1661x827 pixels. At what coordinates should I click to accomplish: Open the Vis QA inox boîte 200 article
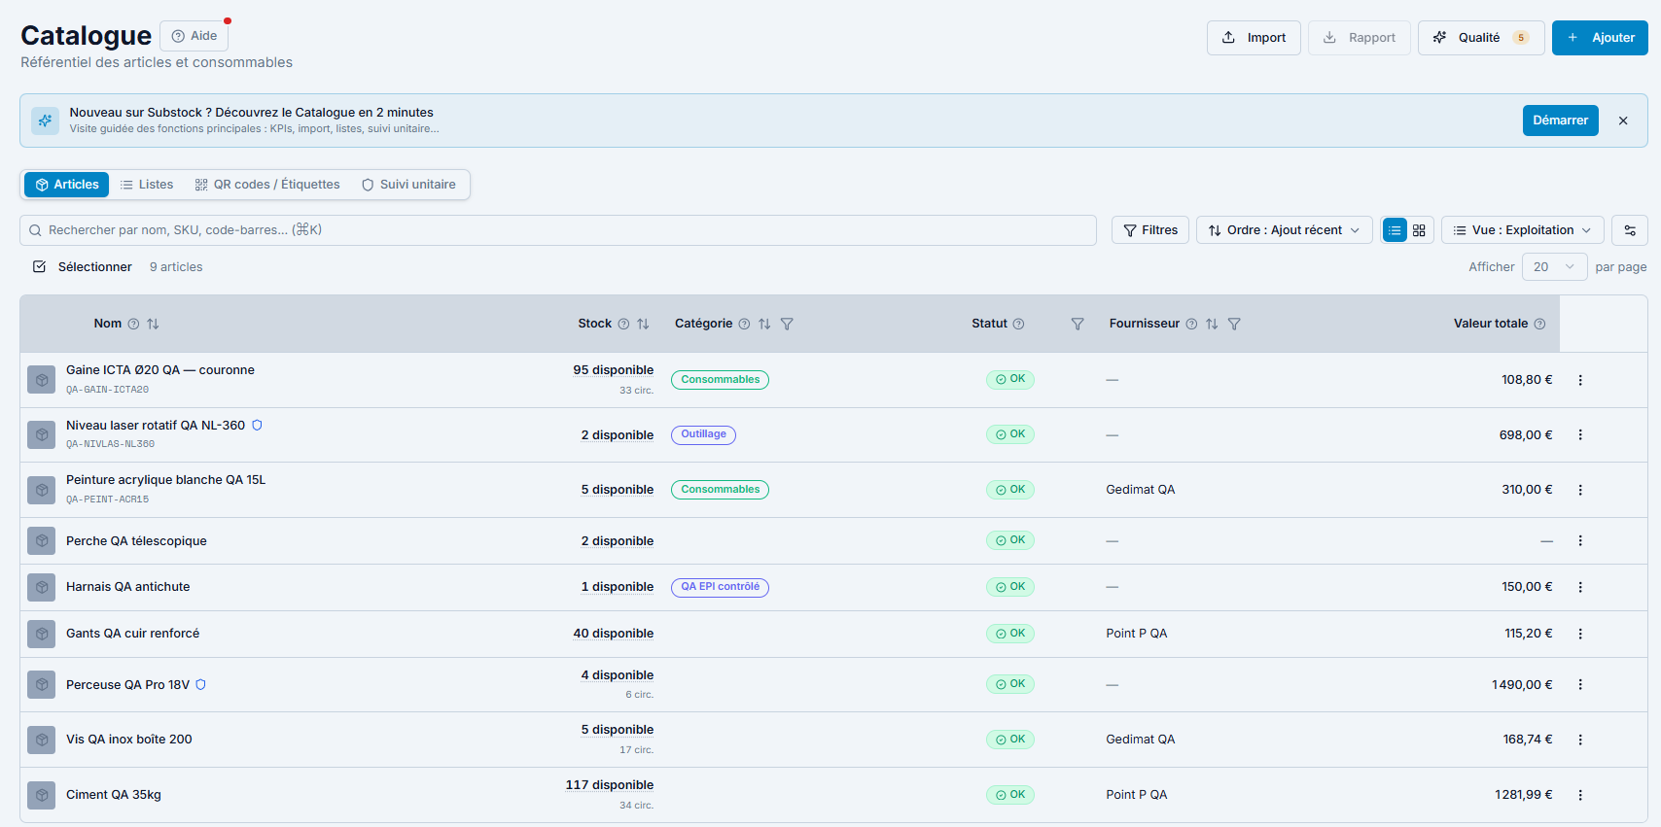(129, 740)
